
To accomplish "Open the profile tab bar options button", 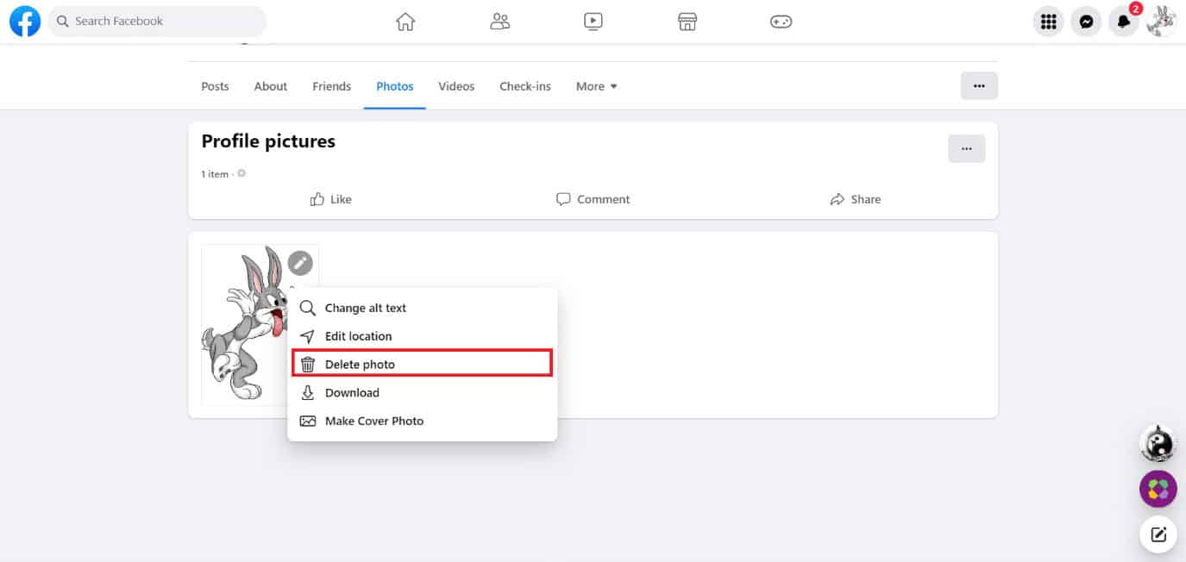I will point(979,86).
